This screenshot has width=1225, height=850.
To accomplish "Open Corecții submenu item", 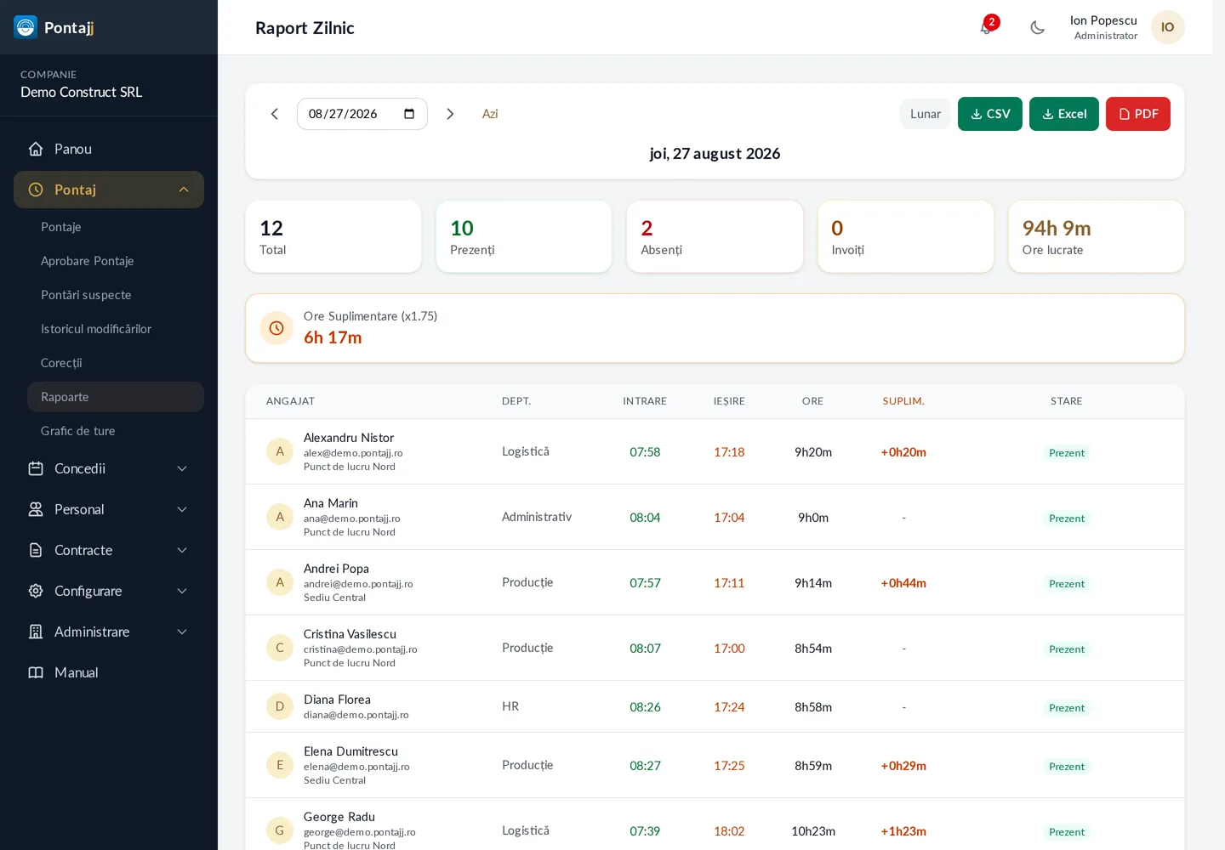I will 116,363.
